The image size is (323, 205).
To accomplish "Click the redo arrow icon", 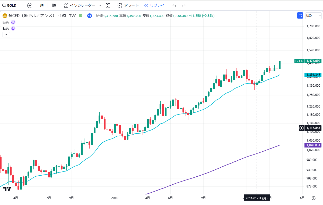I will coord(184,5).
